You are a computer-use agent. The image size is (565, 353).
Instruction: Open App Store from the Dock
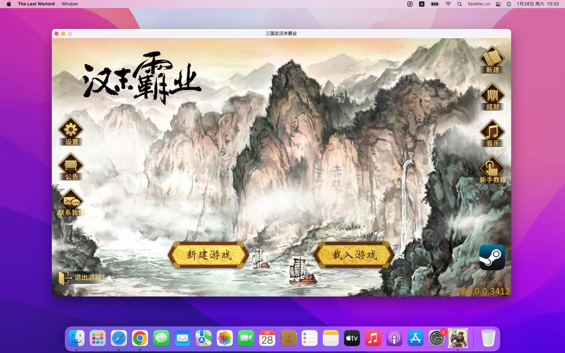click(x=415, y=338)
